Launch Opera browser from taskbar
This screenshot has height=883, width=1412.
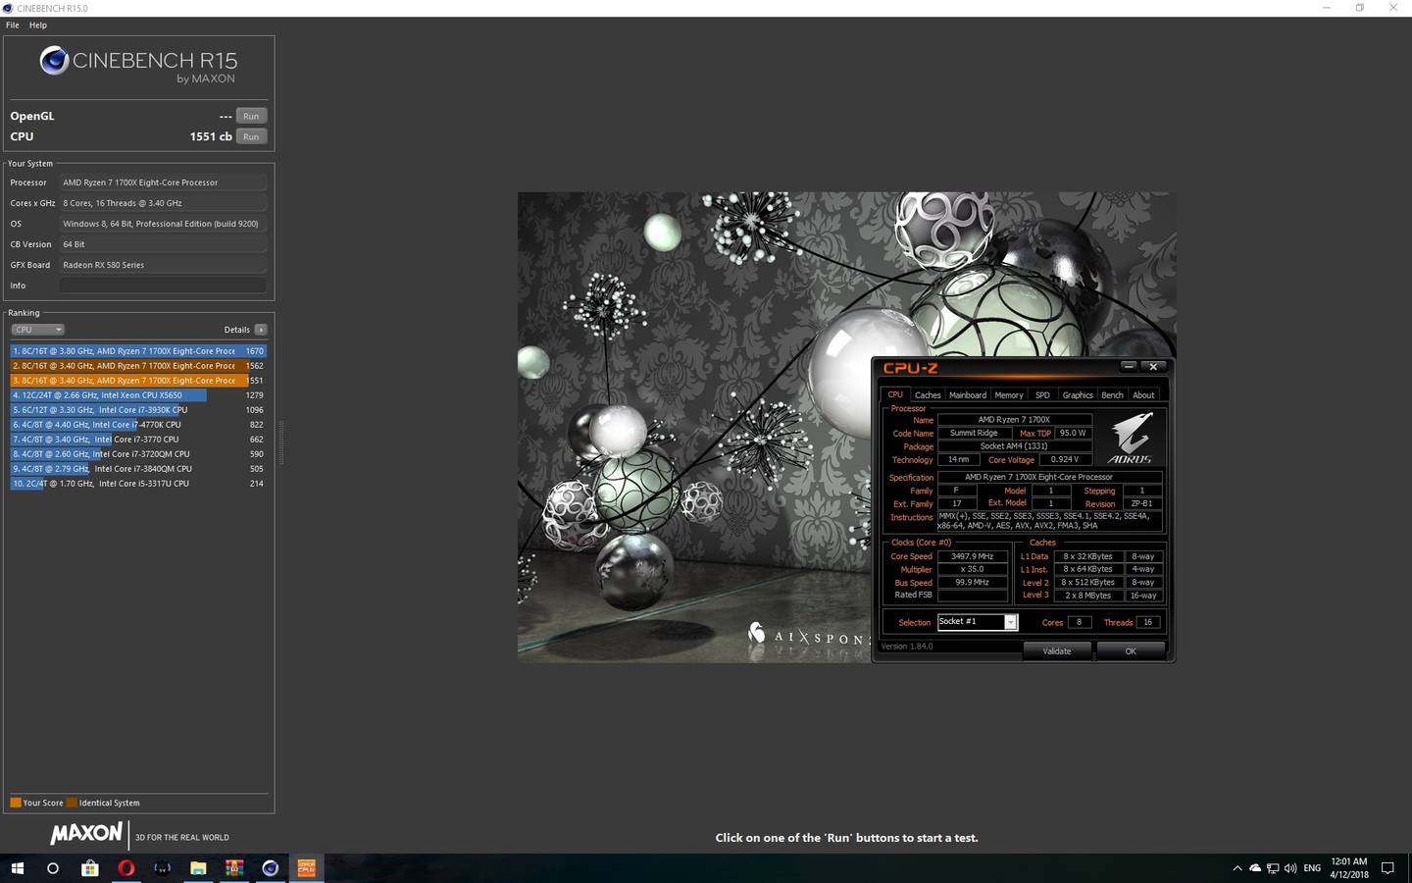tap(126, 868)
